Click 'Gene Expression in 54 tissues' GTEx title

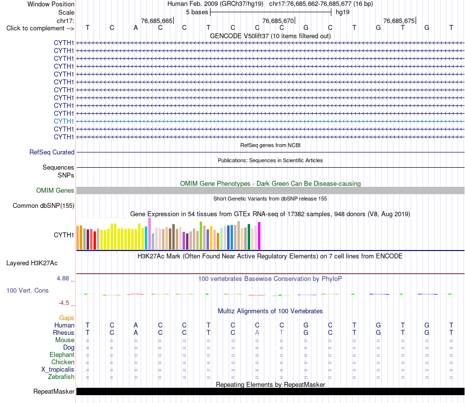click(270, 214)
